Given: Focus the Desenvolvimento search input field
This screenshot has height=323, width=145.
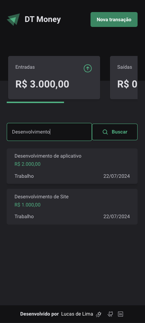Looking at the screenshot, I should point(49,132).
